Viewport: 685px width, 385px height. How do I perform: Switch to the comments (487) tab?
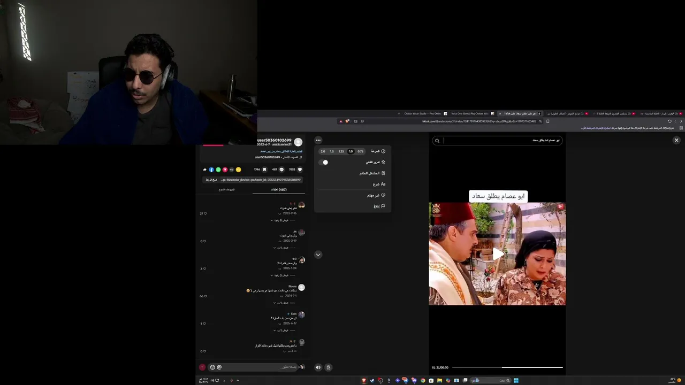coord(278,189)
